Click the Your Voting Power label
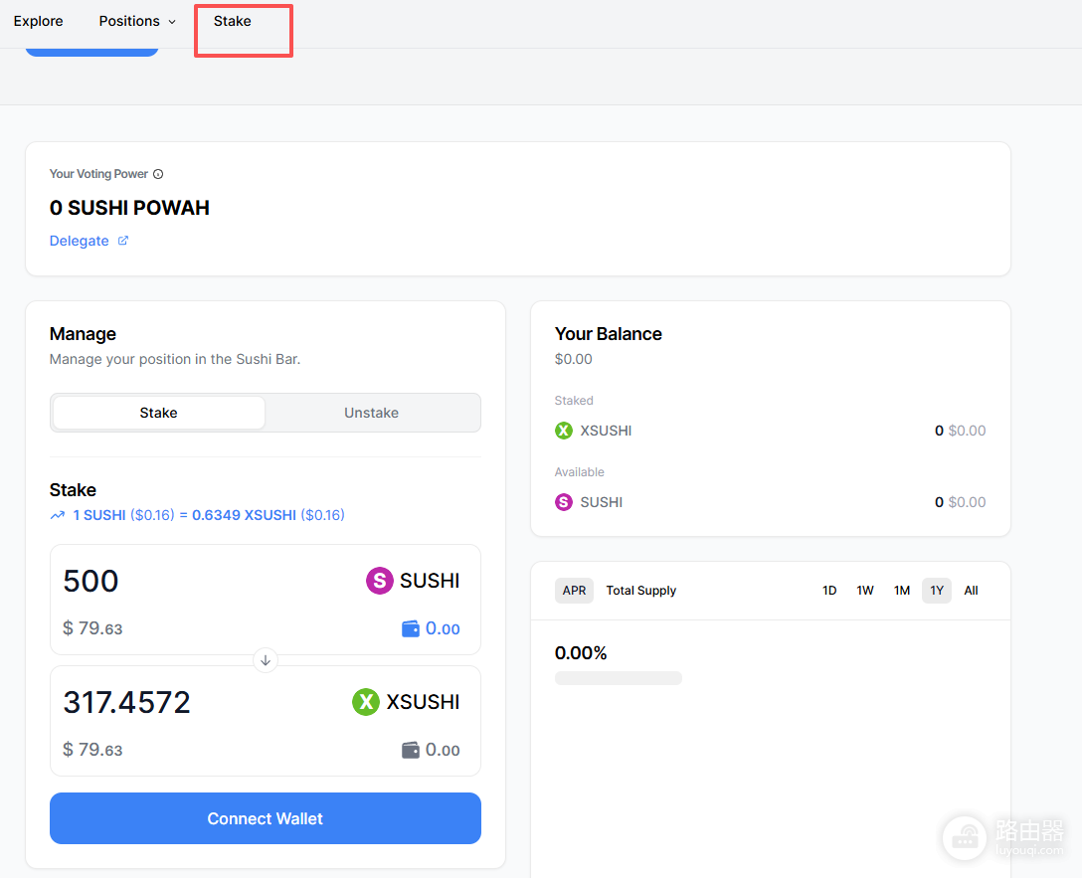Screen dimensions: 1082x878 point(98,174)
